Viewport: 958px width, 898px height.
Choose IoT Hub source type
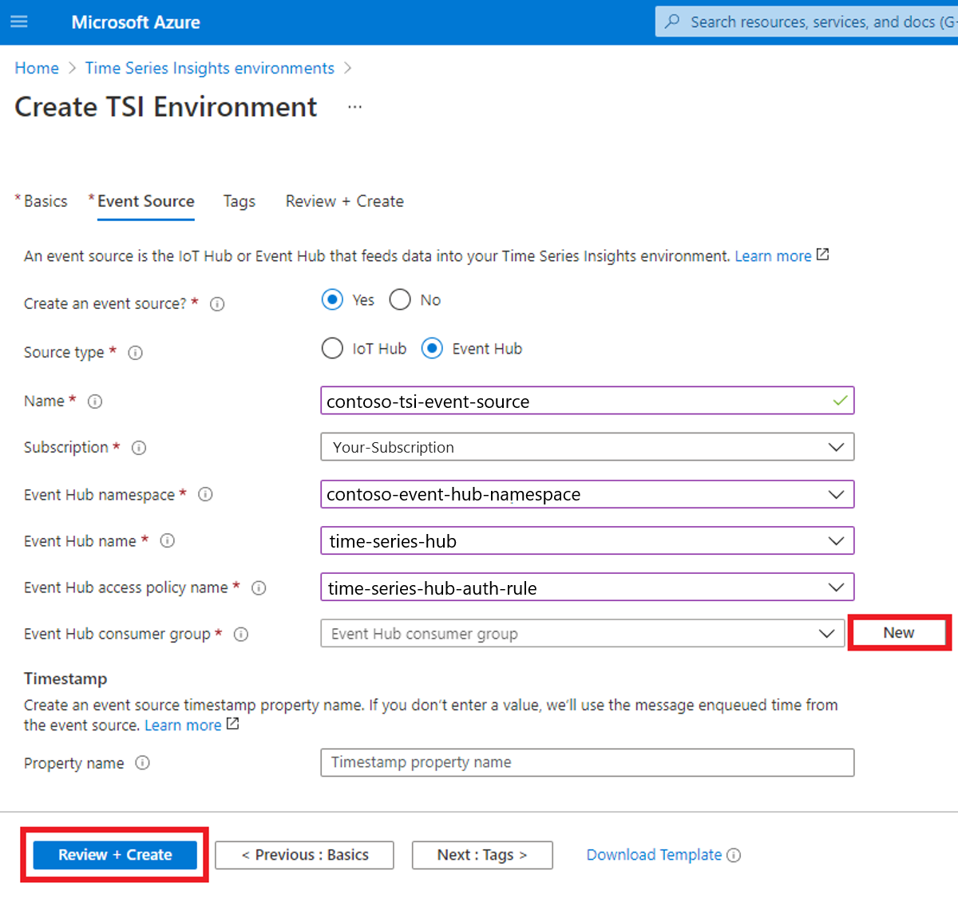[332, 349]
